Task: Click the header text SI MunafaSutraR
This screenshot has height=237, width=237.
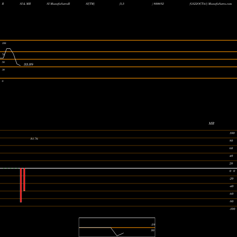Action: point(58,4)
